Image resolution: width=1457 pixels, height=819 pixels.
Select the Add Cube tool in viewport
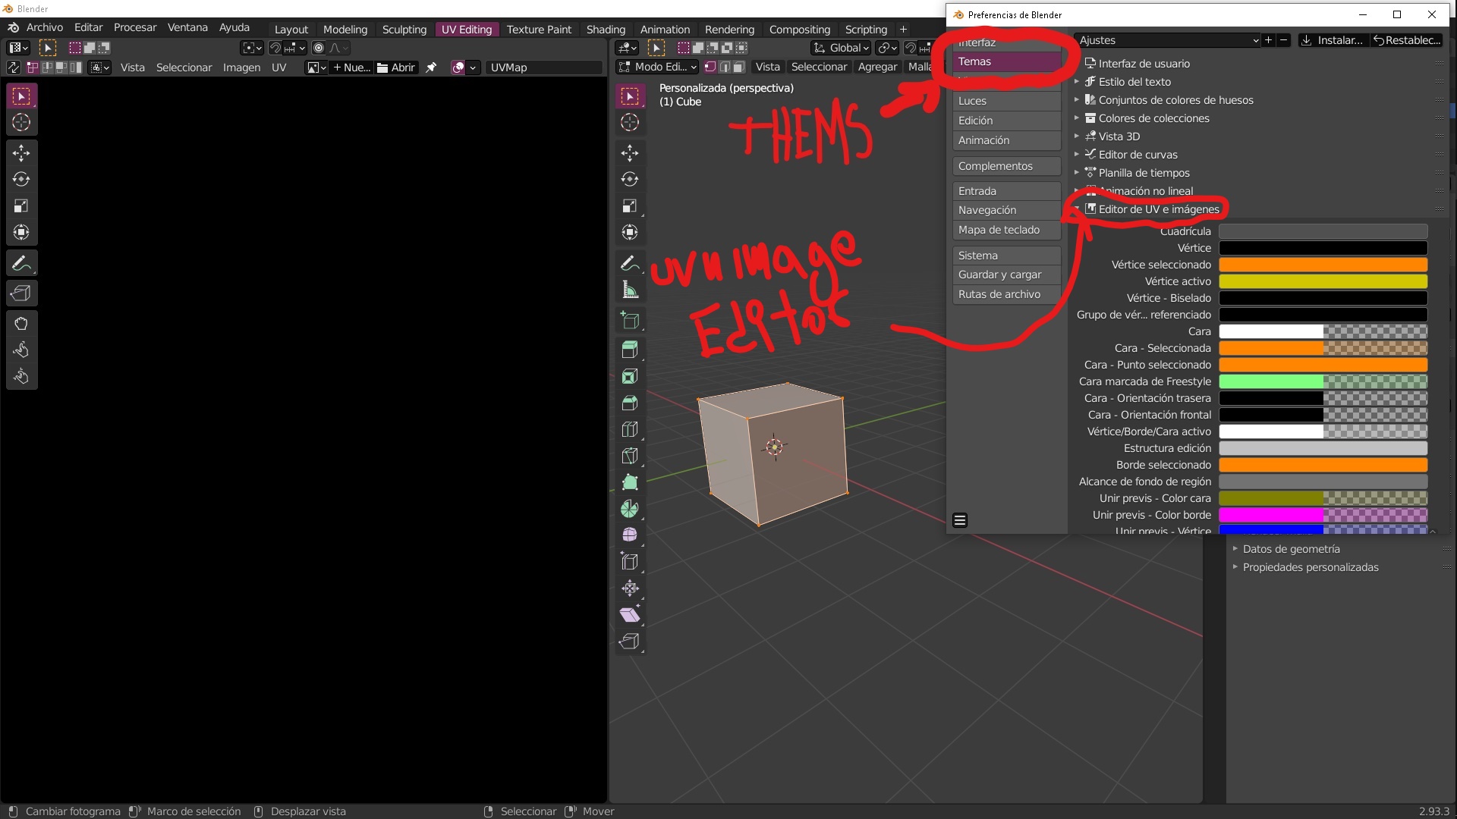[x=629, y=320]
